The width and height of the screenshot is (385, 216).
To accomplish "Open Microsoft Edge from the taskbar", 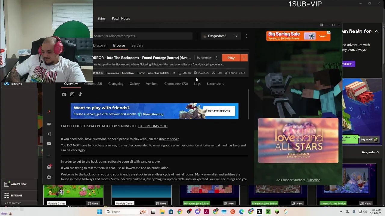I will point(242,212).
